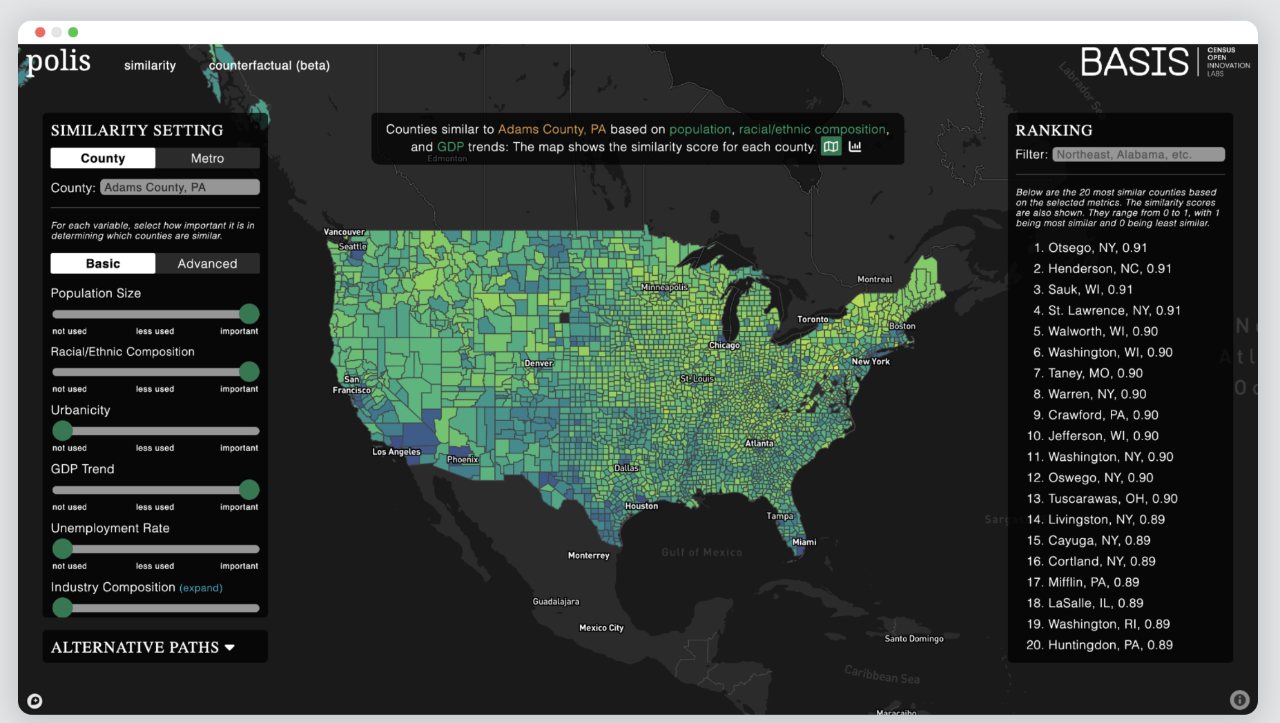Select Huntingdon, PA in ranking list
This screenshot has height=723, width=1280.
[x=1110, y=645]
